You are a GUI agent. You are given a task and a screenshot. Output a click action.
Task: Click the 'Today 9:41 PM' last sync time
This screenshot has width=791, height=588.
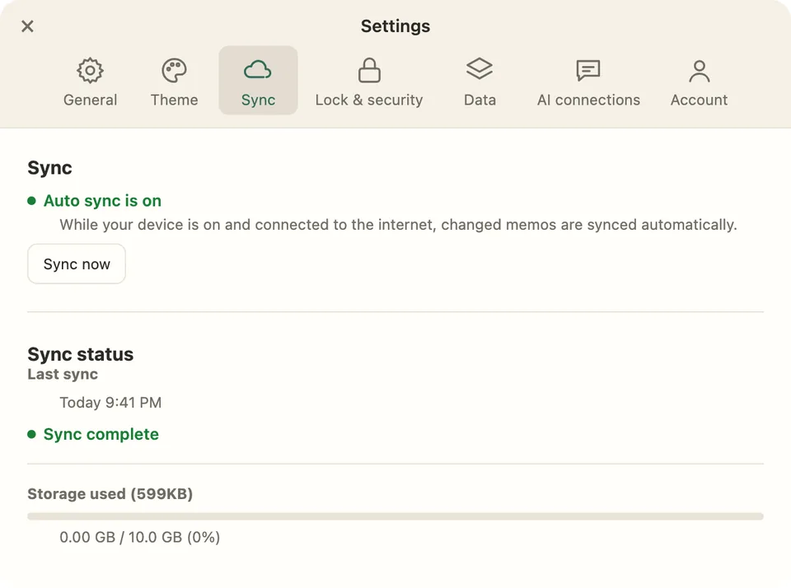pyautogui.click(x=110, y=403)
